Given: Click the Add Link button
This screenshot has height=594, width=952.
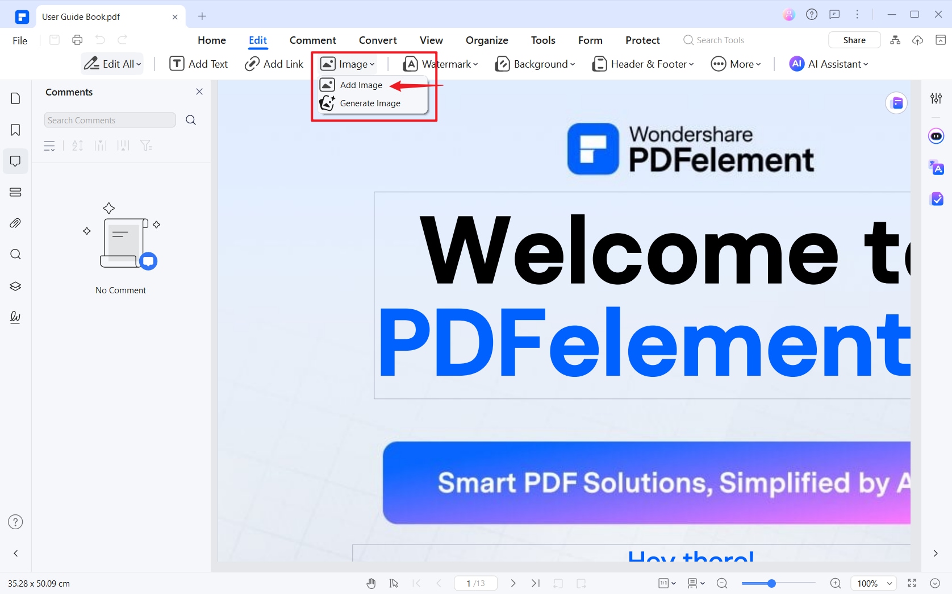Looking at the screenshot, I should coord(274,64).
